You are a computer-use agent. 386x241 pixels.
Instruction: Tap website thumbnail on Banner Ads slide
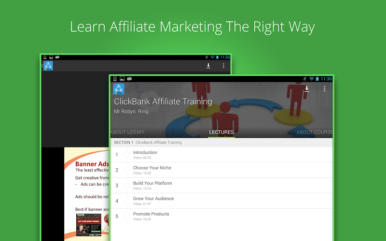point(89,225)
